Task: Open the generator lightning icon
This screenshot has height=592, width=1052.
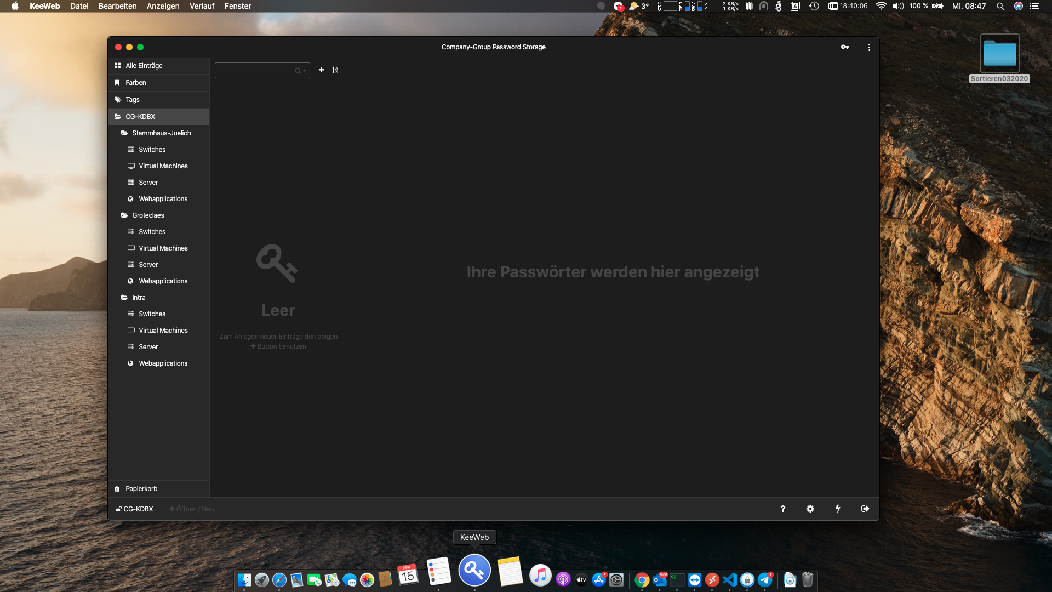Action: (838, 509)
